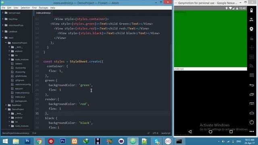The width and height of the screenshot is (258, 145).
Task: Open Genymotion SMS widget icon
Action: (252, 75)
